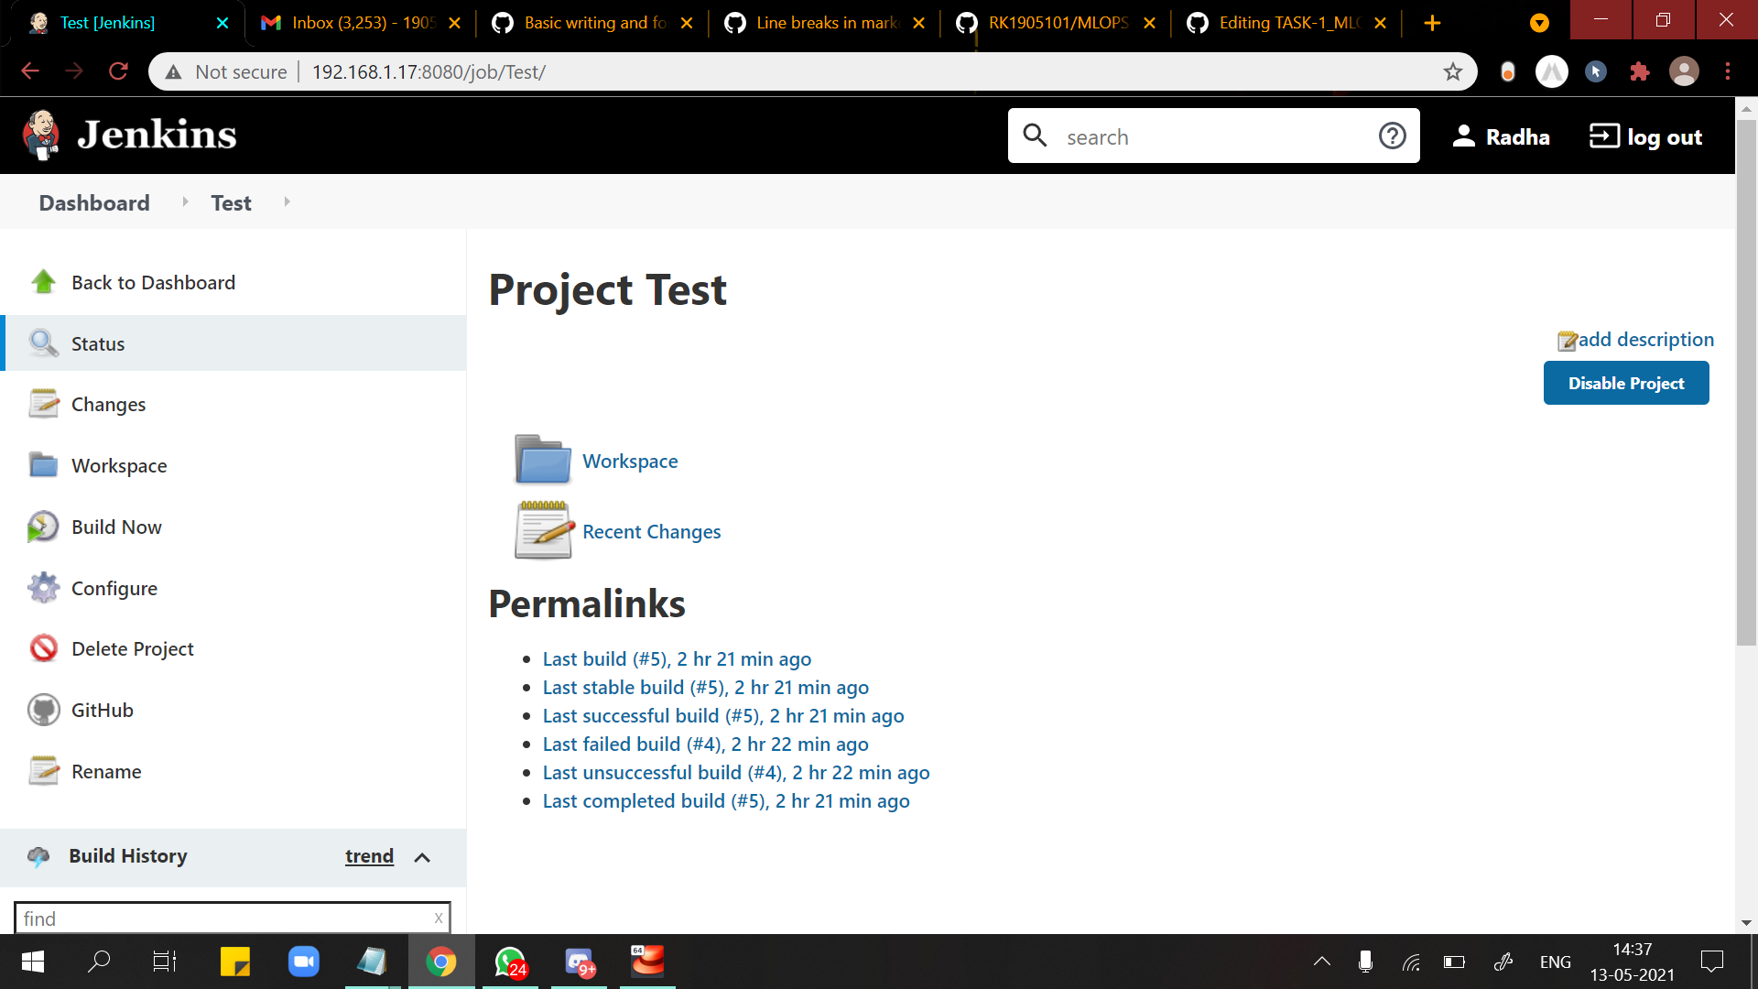
Task: Show hidden system tray icons
Action: coord(1321,962)
